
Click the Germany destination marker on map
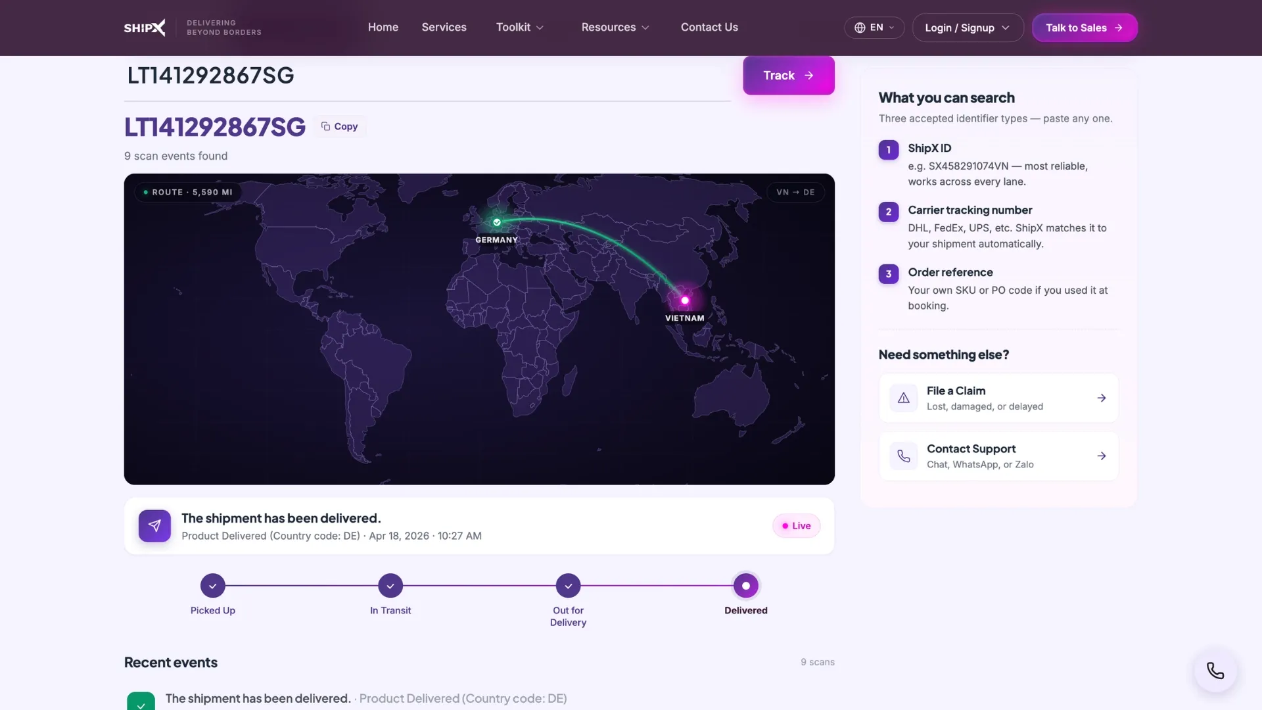497,222
